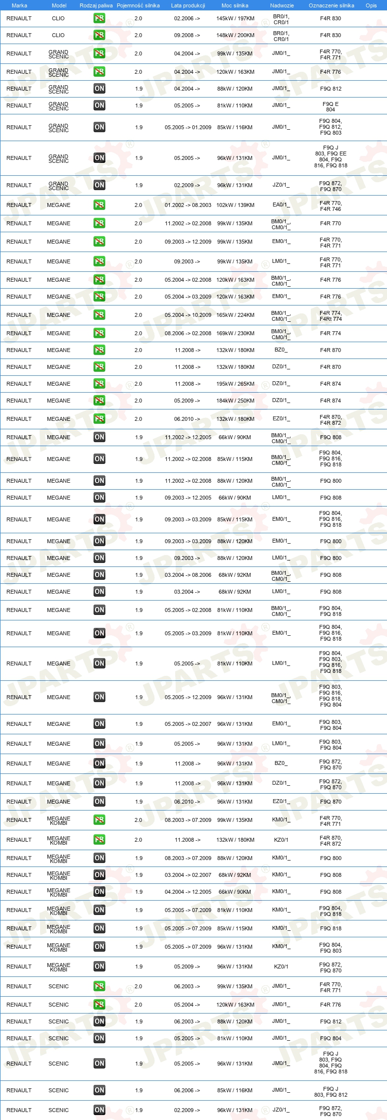Select '08.2006 -> 02.2008' production years cell
The image size is (387, 1120).
[x=188, y=333]
